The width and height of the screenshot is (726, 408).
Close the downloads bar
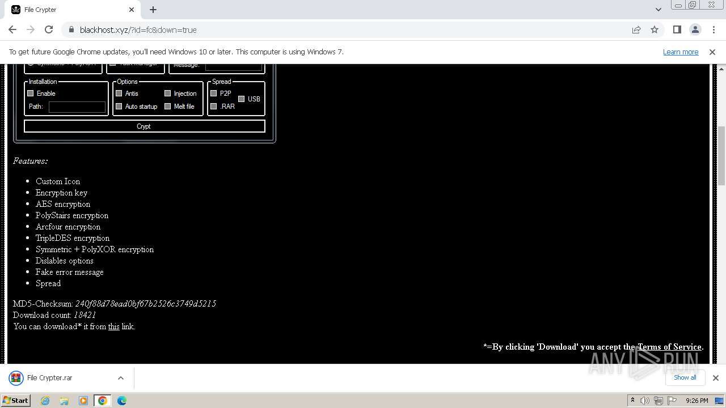[716, 377]
